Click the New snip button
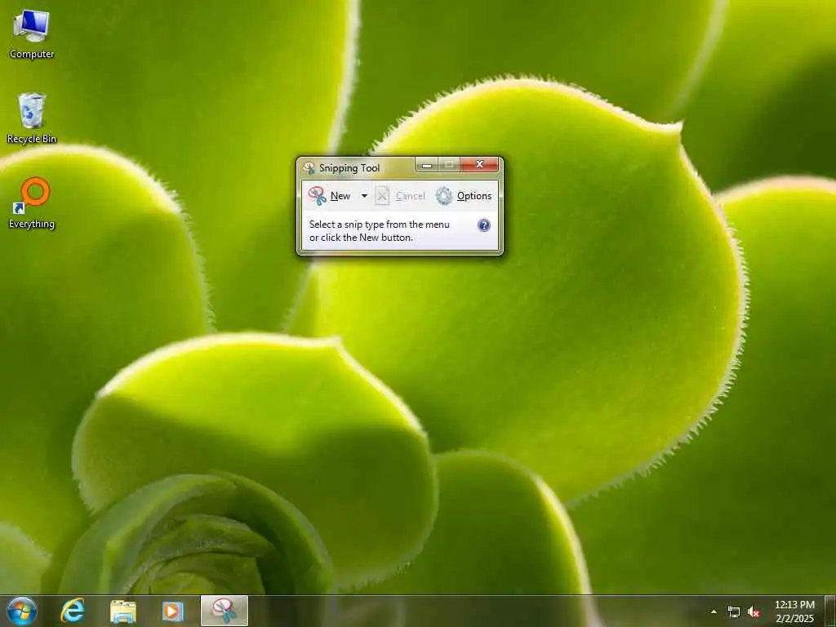Image resolution: width=836 pixels, height=627 pixels. click(330, 196)
